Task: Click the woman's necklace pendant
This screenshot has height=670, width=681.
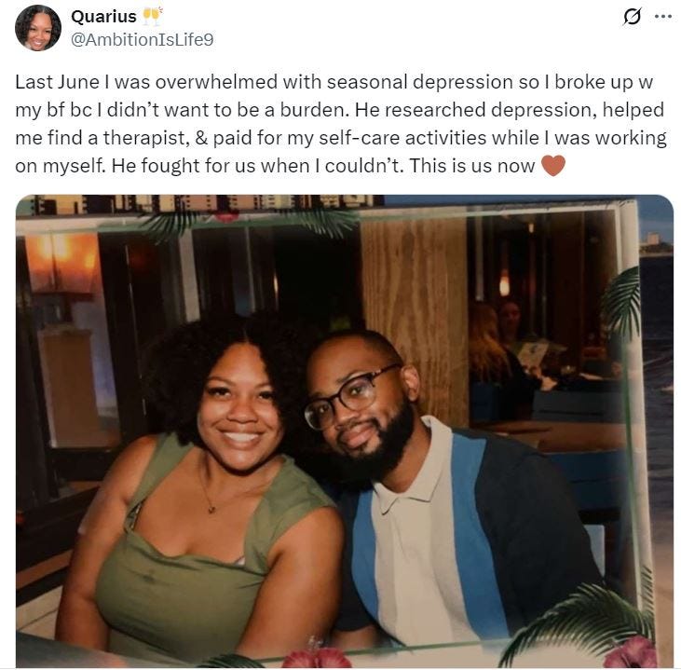Action: [x=211, y=509]
